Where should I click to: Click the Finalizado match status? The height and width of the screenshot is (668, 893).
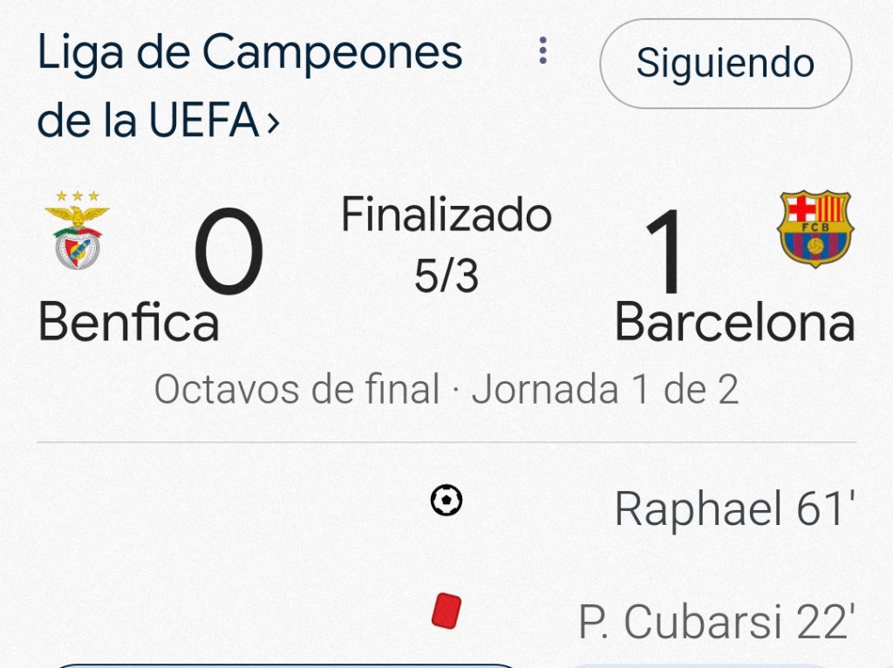click(x=446, y=215)
